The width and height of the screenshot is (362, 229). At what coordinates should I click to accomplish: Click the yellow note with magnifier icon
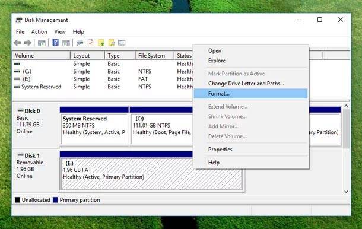(112, 43)
